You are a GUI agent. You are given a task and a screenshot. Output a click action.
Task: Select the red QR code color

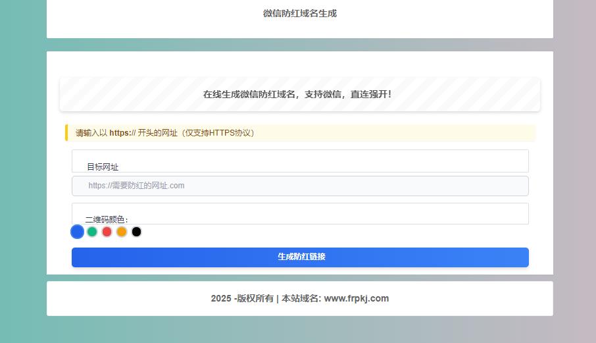107,232
